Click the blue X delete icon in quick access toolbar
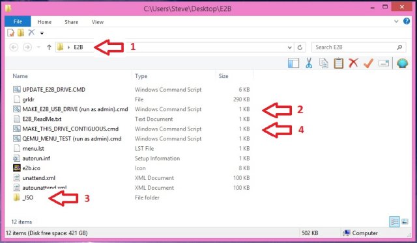The width and height of the screenshot is (417, 243). click(x=31, y=32)
